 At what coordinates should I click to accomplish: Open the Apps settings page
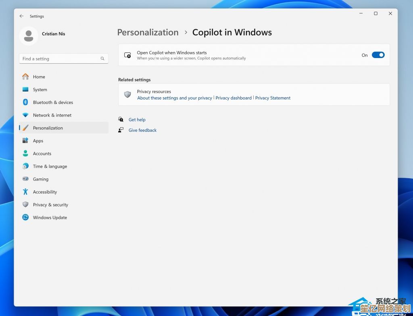click(64, 141)
